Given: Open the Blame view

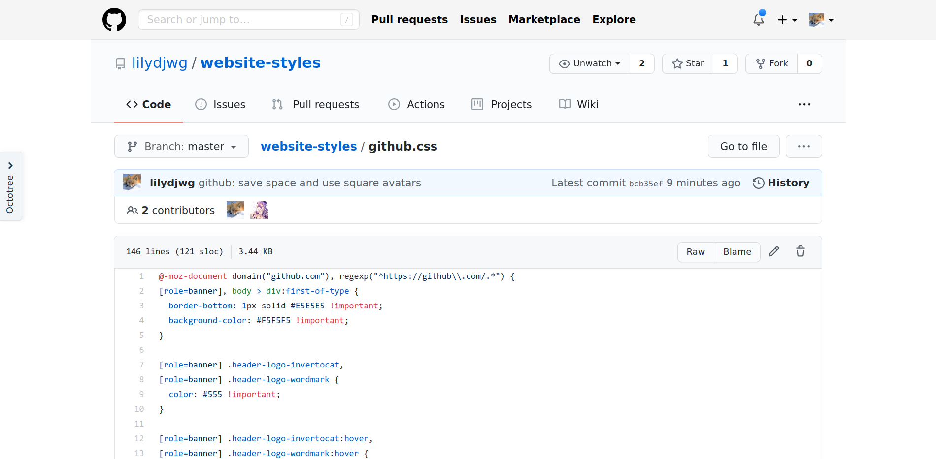Looking at the screenshot, I should click(737, 252).
